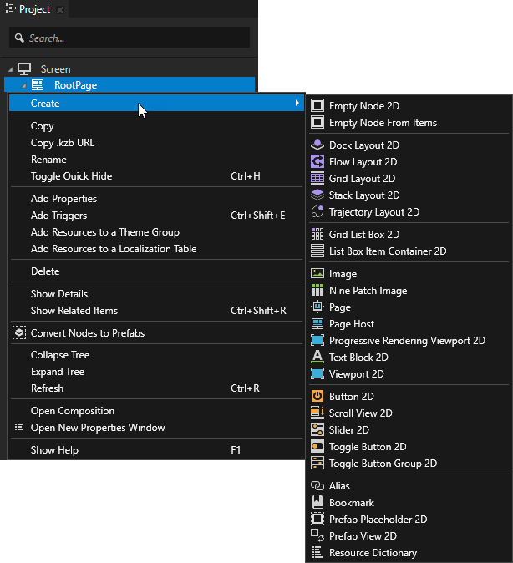
Task: Click the Trajectory Layout 2D icon
Action: tap(317, 212)
